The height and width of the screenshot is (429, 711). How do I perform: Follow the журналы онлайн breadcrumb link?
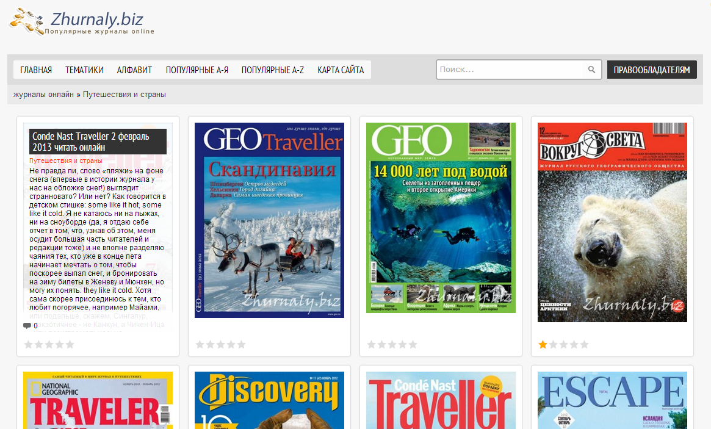click(x=43, y=95)
